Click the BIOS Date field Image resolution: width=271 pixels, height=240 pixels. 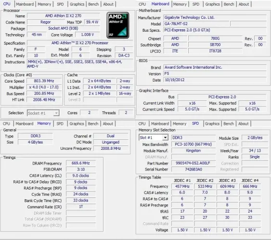pos(215,80)
